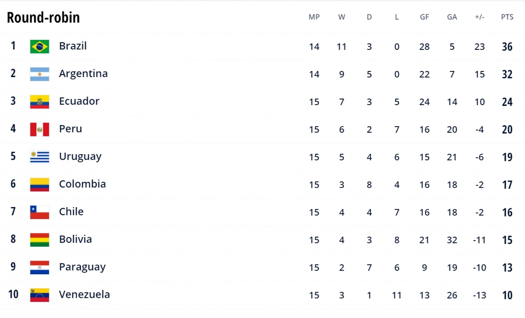Click the Chile flag icon
This screenshot has height=318, width=525.
39,212
